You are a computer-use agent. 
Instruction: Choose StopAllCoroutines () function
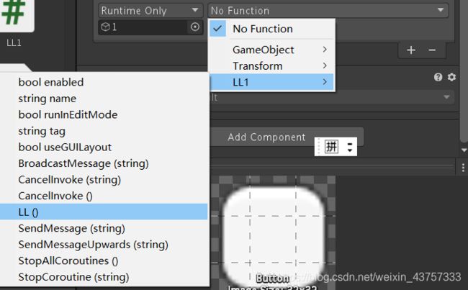point(104,260)
